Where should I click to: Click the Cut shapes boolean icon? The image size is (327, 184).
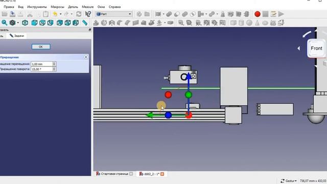pos(177,14)
